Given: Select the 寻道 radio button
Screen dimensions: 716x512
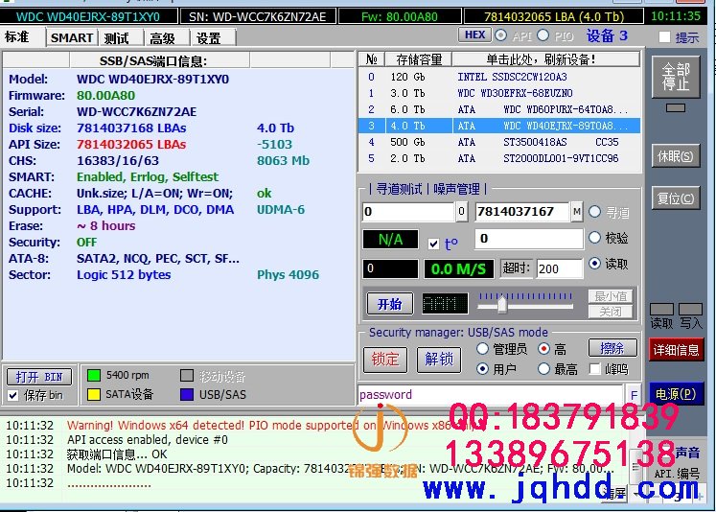Looking at the screenshot, I should (594, 212).
